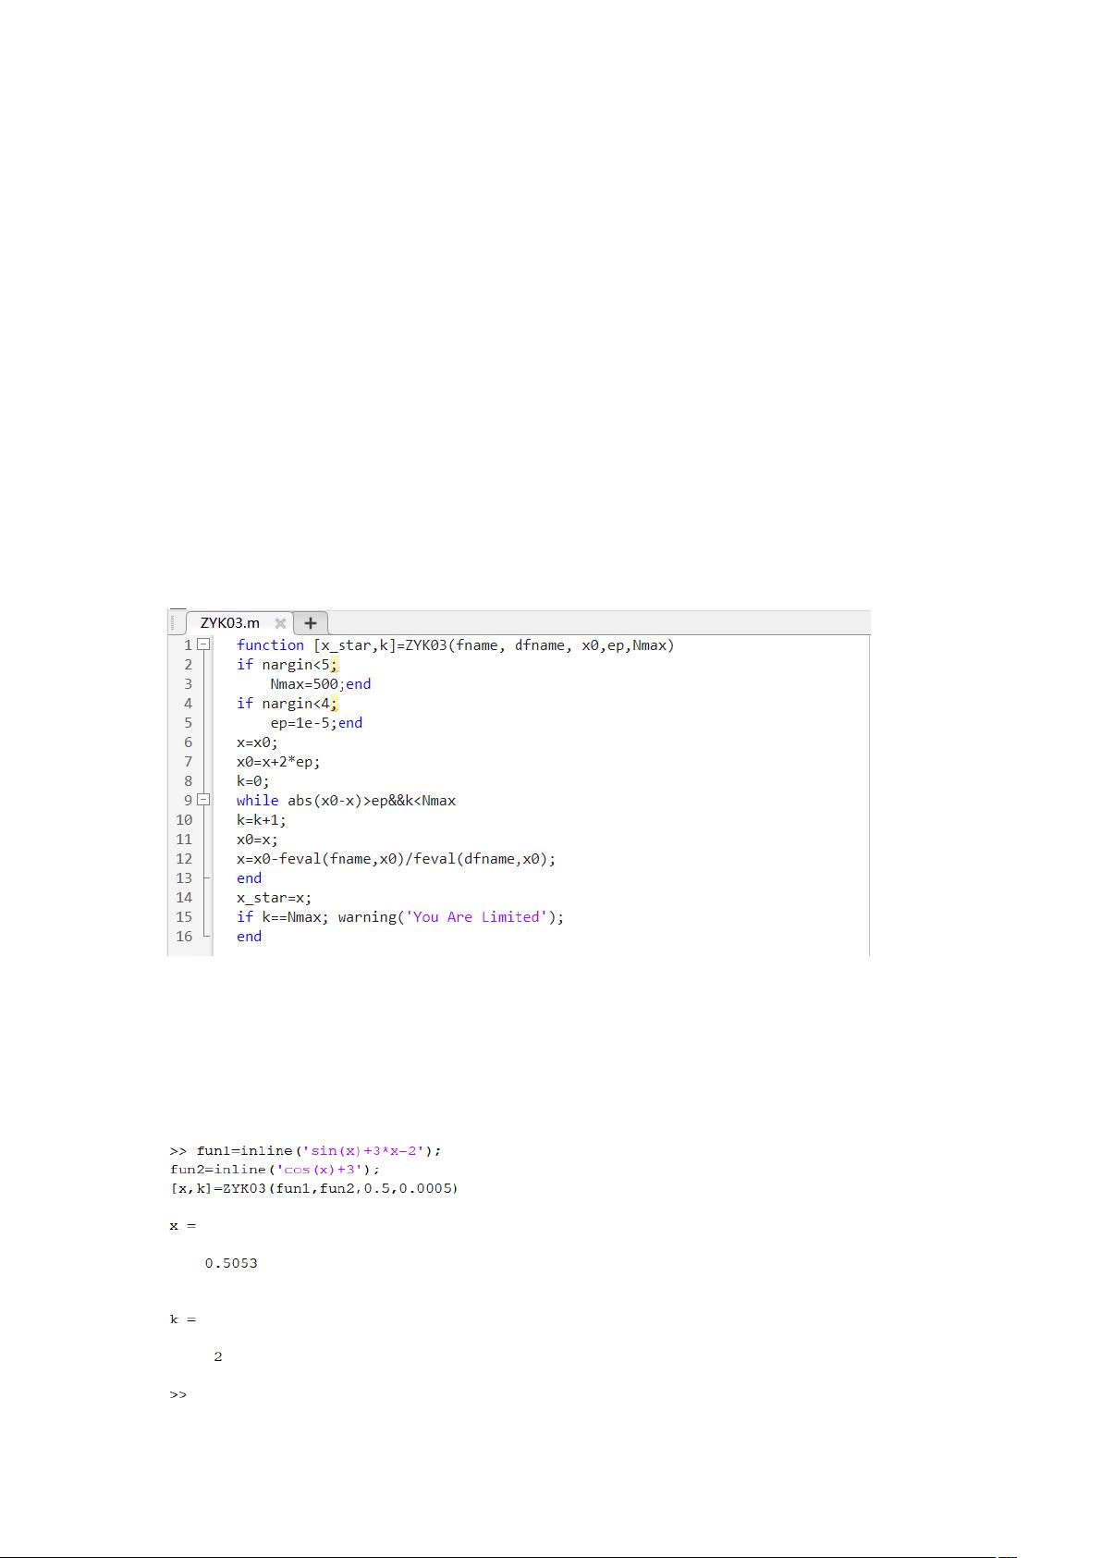This screenshot has width=1102, height=1558.
Task: Open a new editor tab with plus icon
Action: tap(311, 623)
